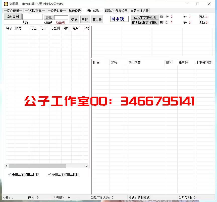217x202 pixels.
Task: Open the 一客户面板一 tab
Action: pyautogui.click(x=13, y=11)
